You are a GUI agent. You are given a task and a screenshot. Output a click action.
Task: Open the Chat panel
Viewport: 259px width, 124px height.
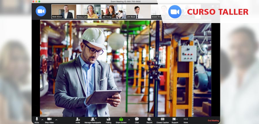coord(137,119)
